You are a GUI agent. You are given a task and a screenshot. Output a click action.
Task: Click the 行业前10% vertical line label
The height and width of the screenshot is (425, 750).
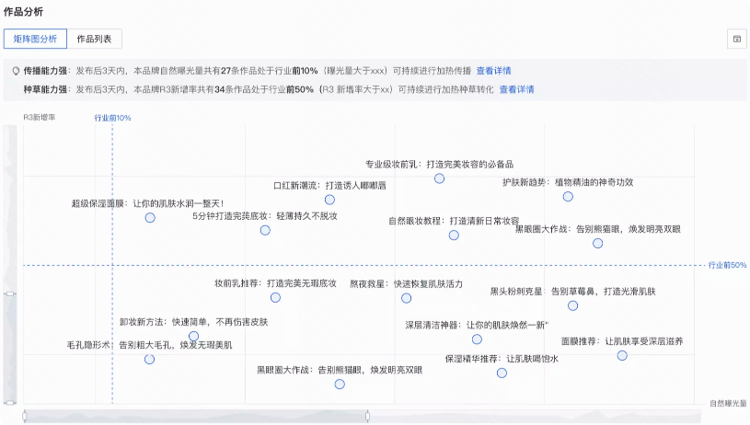click(x=112, y=118)
